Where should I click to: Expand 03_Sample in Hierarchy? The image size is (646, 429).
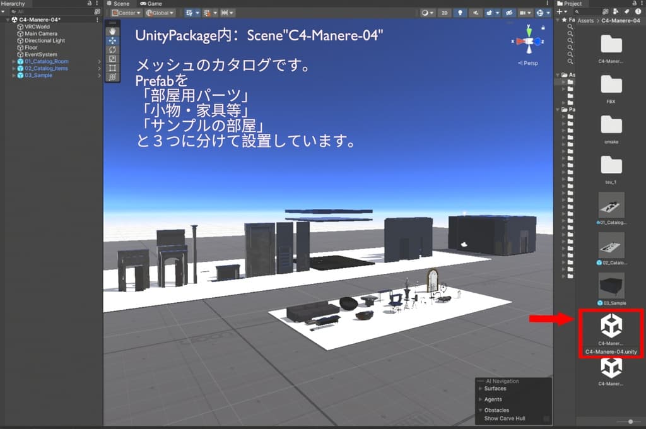coord(14,76)
